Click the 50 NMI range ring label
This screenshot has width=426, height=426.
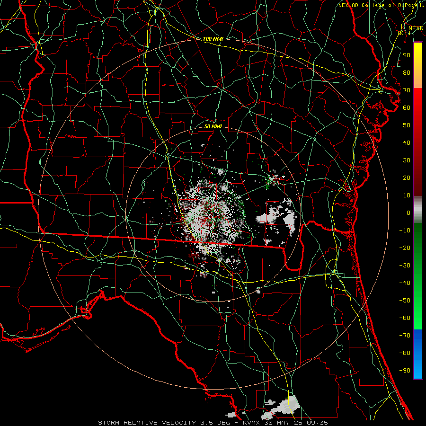click(213, 126)
